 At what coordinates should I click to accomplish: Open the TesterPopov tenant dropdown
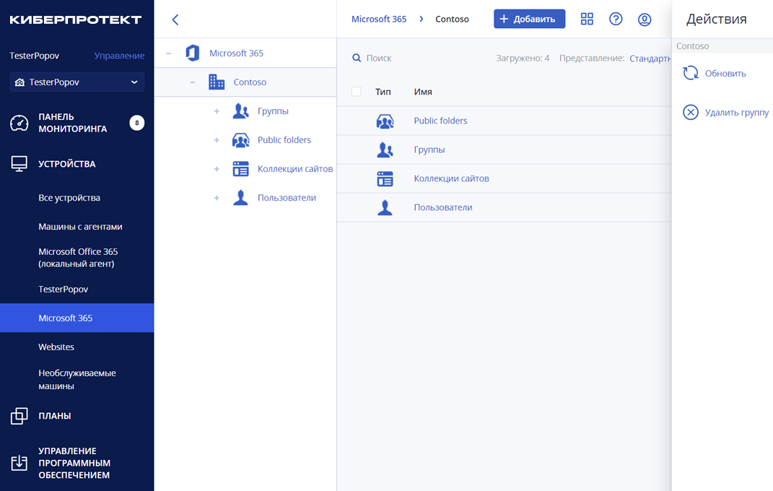pos(77,82)
